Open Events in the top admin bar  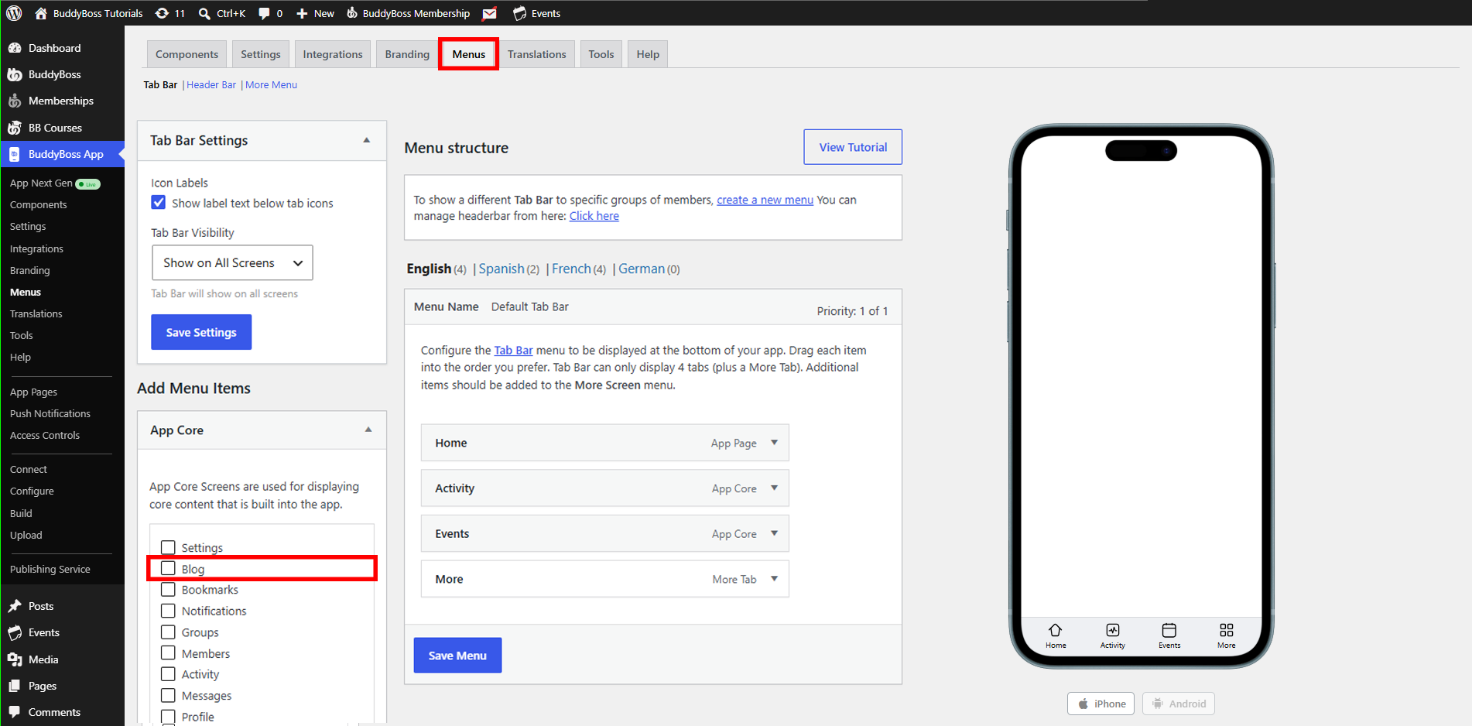pos(536,13)
